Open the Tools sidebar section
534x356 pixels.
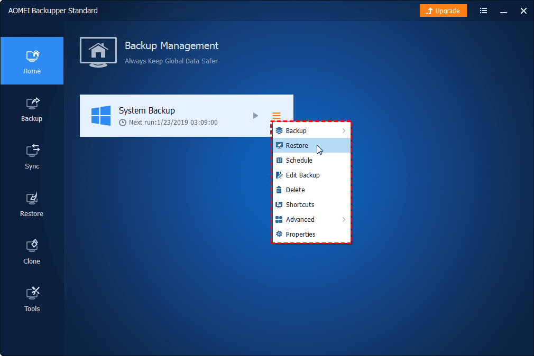coord(32,299)
